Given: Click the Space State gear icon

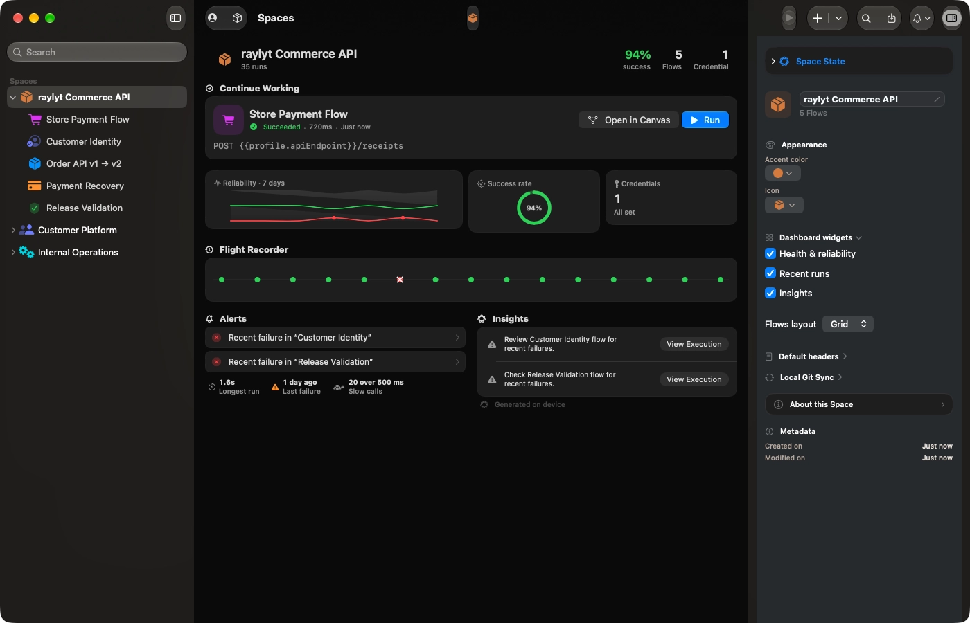Looking at the screenshot, I should pos(784,62).
